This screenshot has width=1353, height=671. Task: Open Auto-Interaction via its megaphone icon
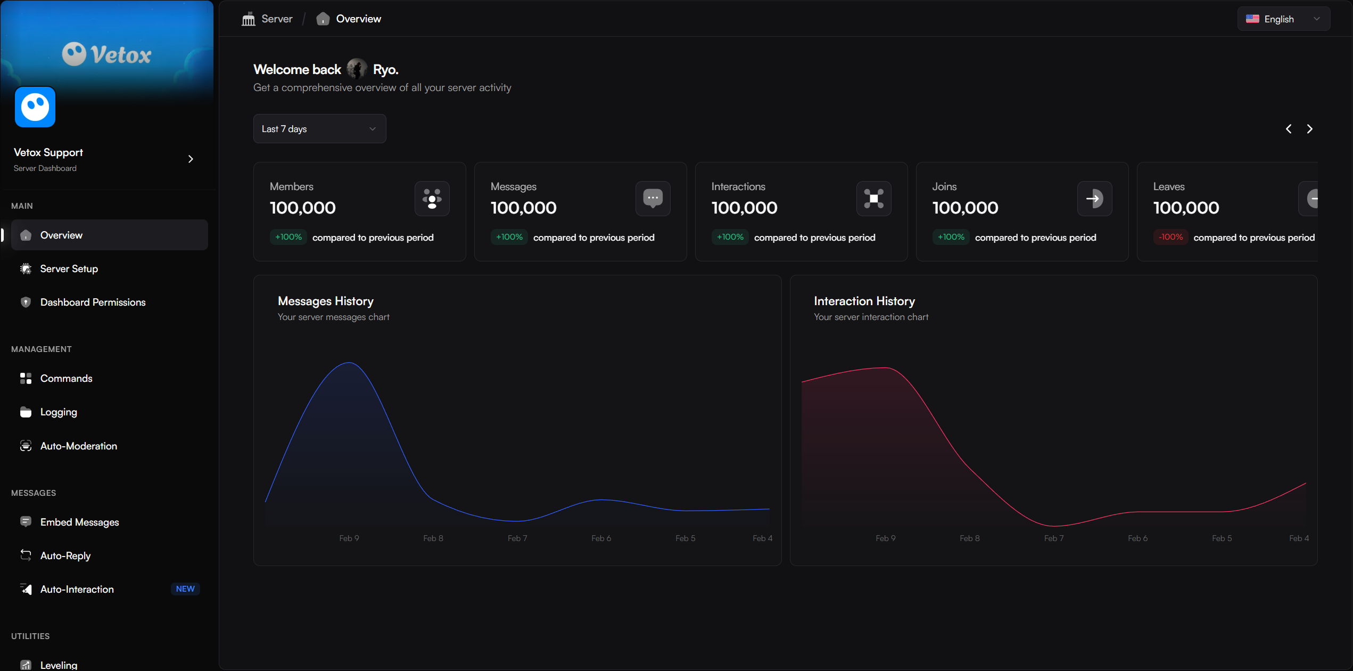(x=26, y=589)
